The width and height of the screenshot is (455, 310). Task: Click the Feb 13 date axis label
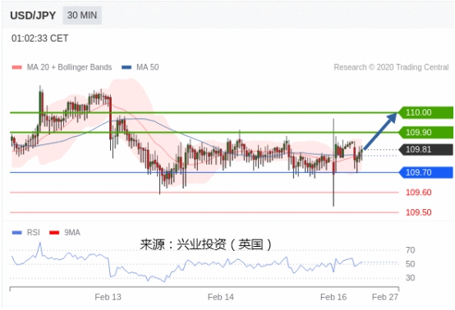[108, 297]
